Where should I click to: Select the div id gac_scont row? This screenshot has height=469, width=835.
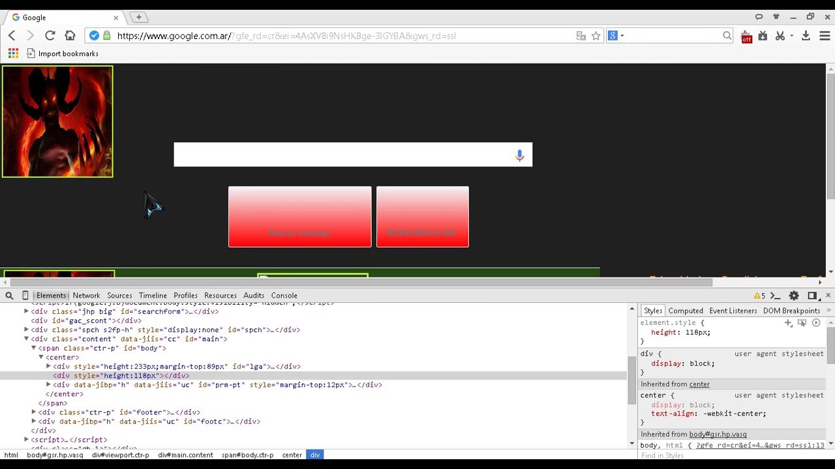coord(313,320)
